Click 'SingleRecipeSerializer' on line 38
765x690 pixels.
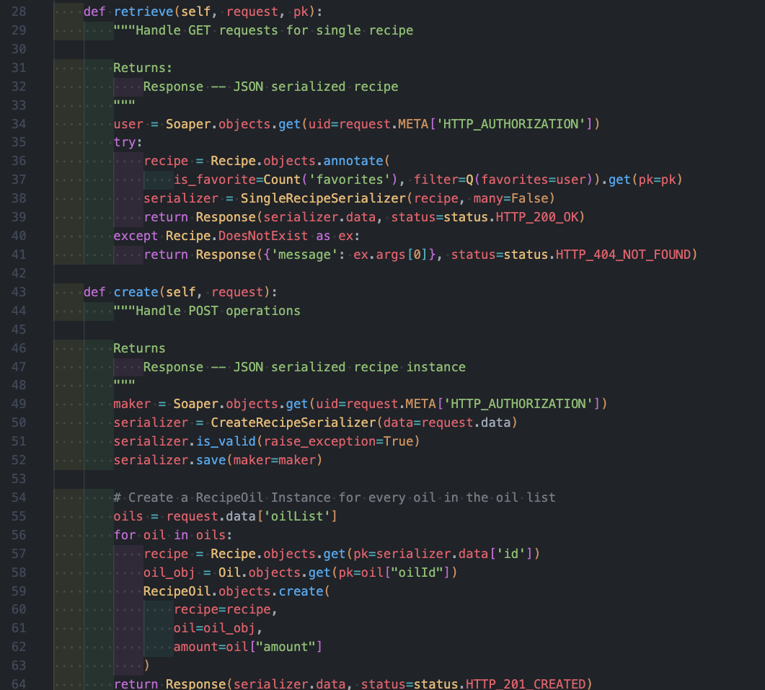(323, 198)
